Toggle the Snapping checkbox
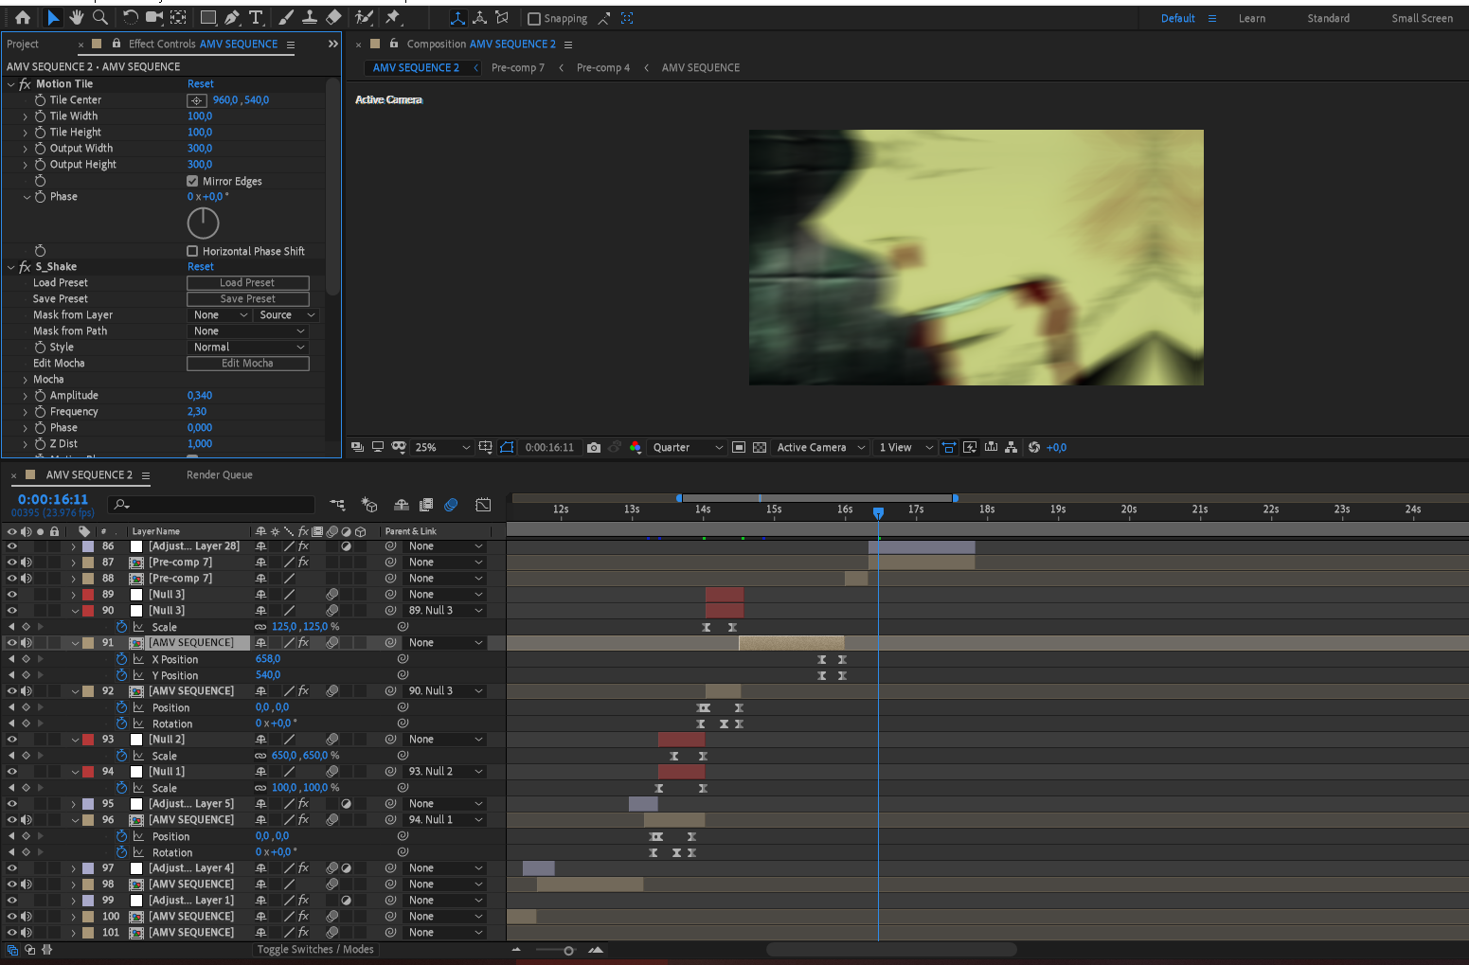The width and height of the screenshot is (1469, 965). click(x=534, y=19)
